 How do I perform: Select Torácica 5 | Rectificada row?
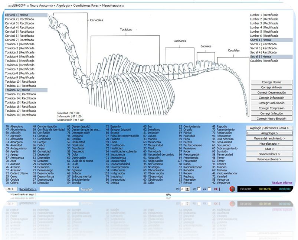[26, 61]
